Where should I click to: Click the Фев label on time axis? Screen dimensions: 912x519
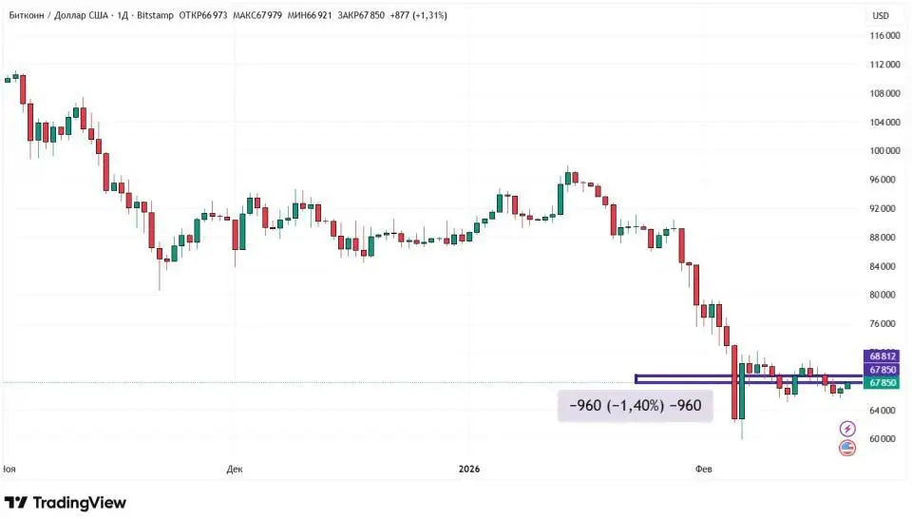(704, 470)
